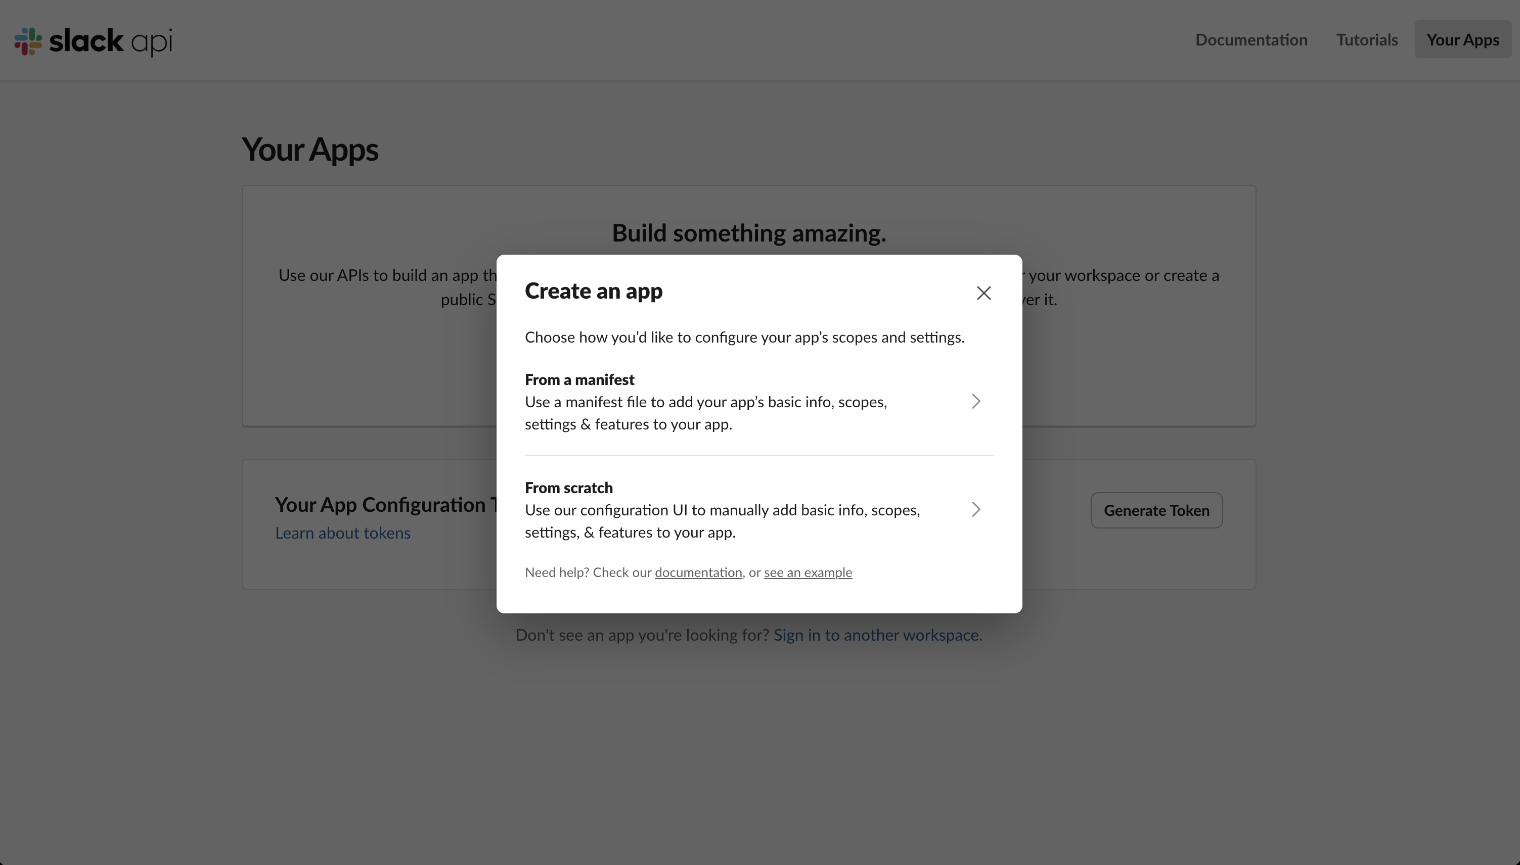Click the "Build something amazing." heading

(x=748, y=233)
